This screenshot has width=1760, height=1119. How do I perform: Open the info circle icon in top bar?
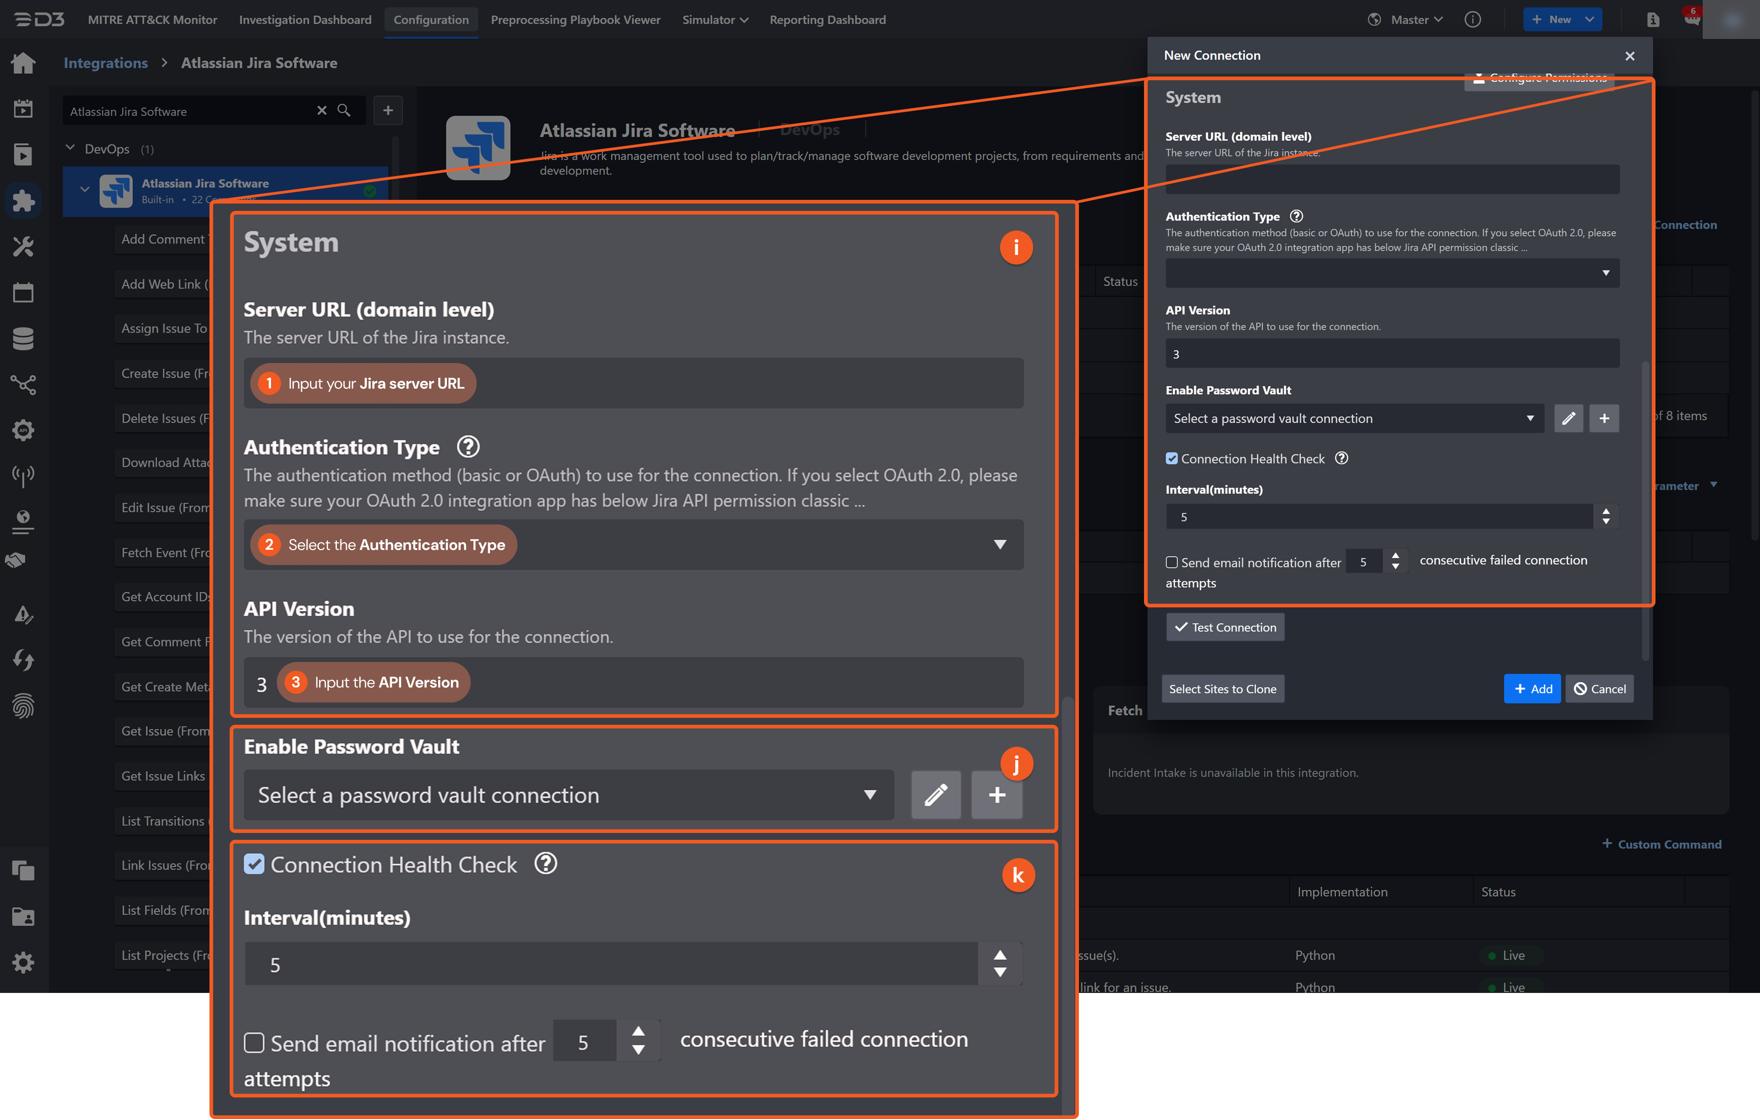coord(1472,20)
